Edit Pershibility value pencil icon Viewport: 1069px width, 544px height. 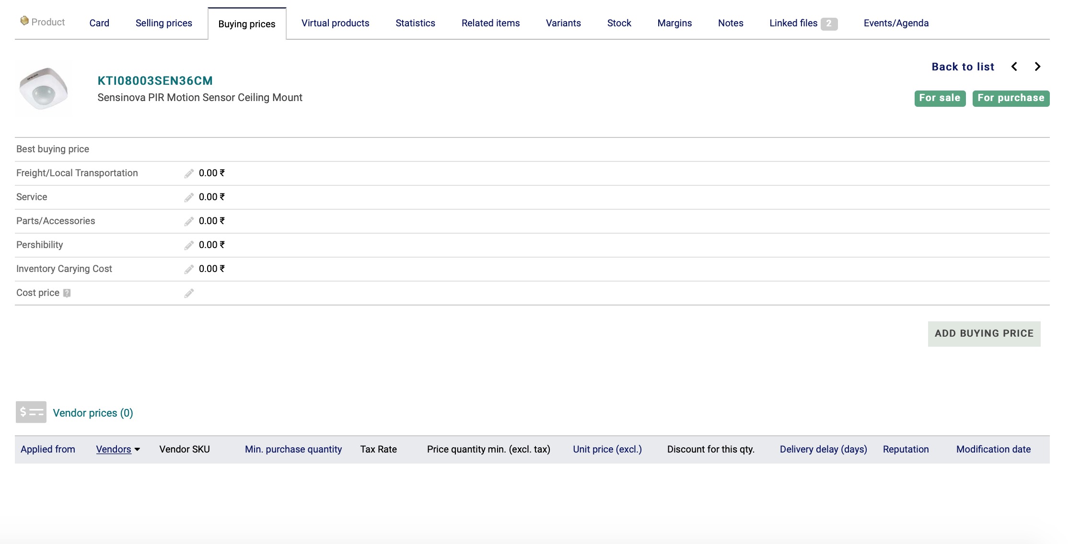189,245
